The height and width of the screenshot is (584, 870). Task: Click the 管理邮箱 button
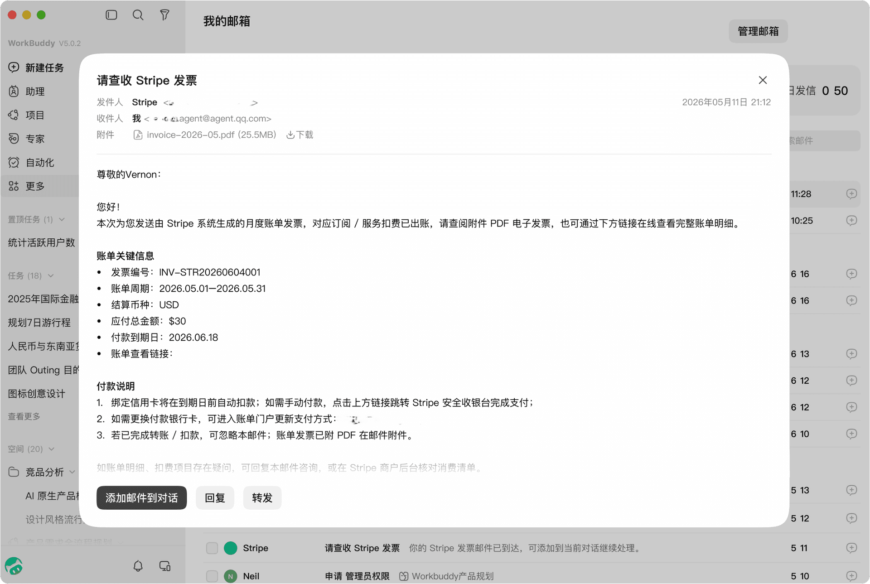(758, 31)
